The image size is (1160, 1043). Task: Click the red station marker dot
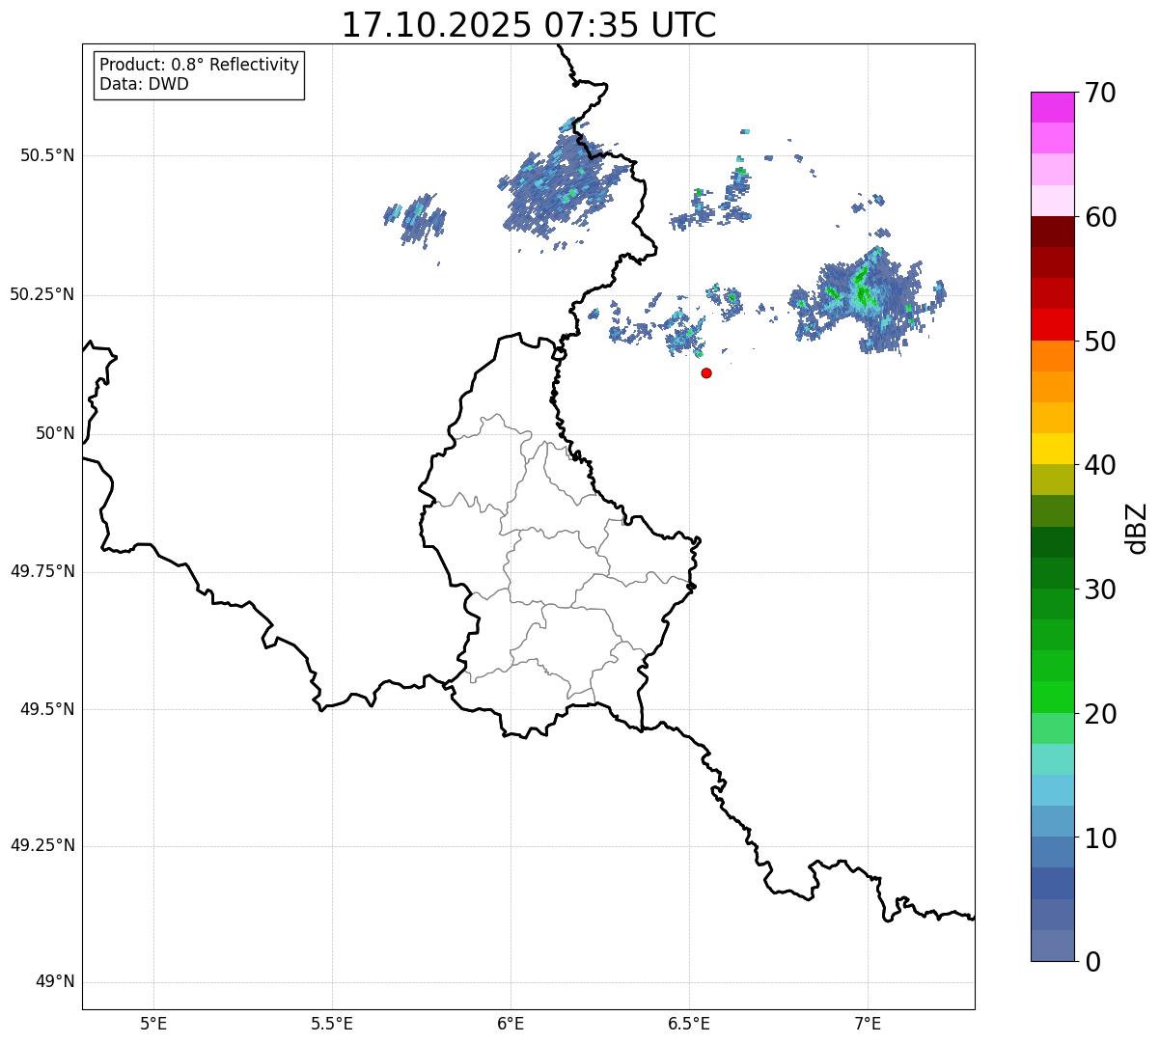point(706,372)
